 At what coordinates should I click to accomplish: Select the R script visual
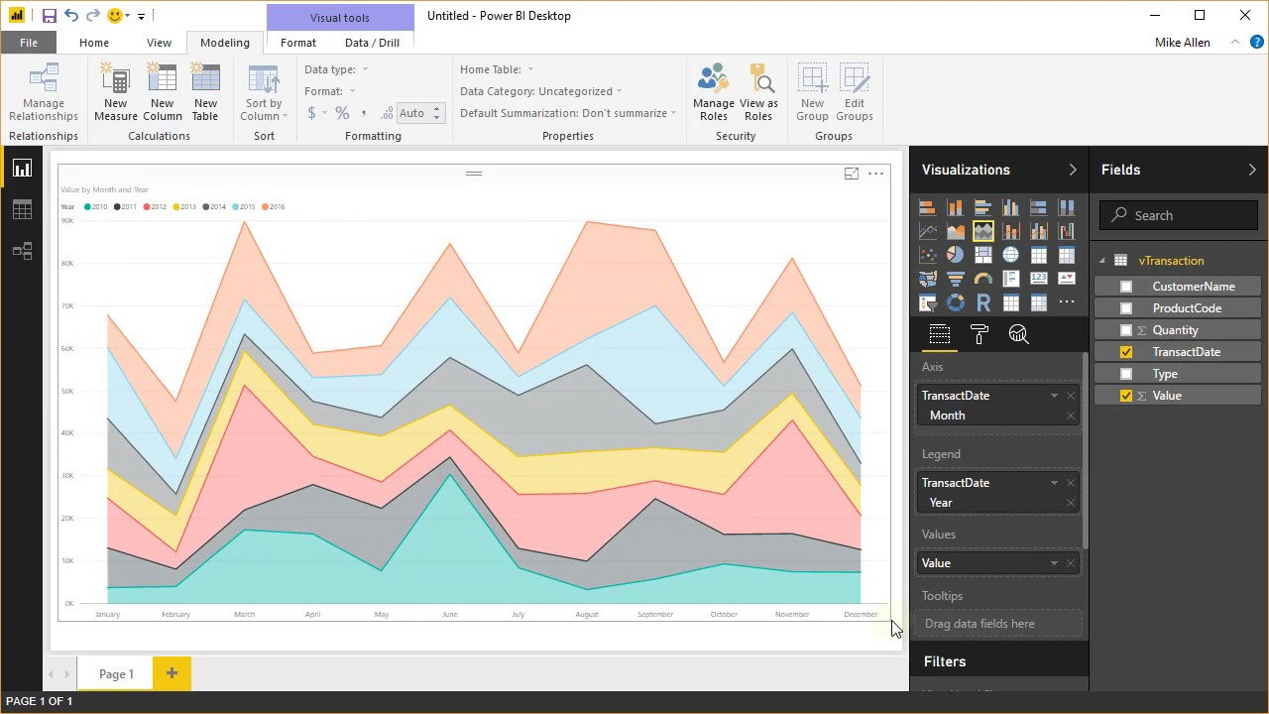click(x=983, y=301)
